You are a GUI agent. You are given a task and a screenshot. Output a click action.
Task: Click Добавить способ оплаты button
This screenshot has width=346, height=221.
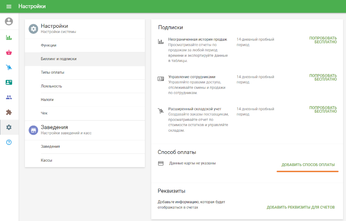tap(308, 165)
